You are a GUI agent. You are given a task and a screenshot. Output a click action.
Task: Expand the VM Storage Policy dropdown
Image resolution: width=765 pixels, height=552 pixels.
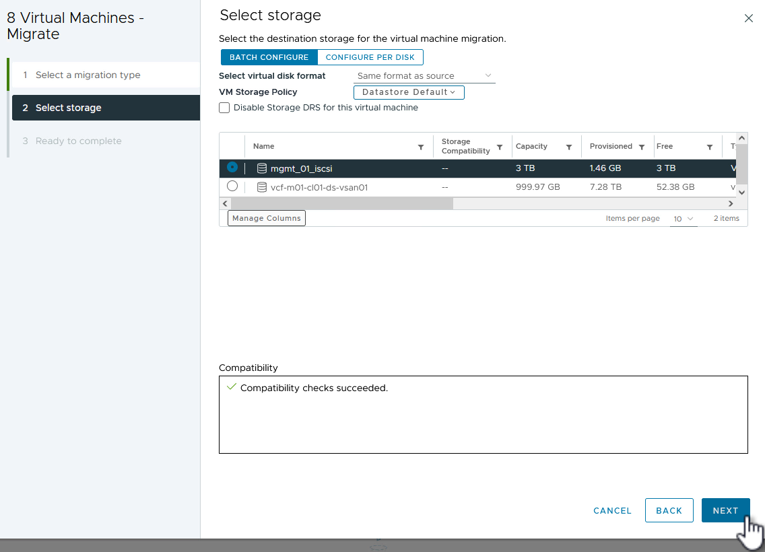pos(409,92)
